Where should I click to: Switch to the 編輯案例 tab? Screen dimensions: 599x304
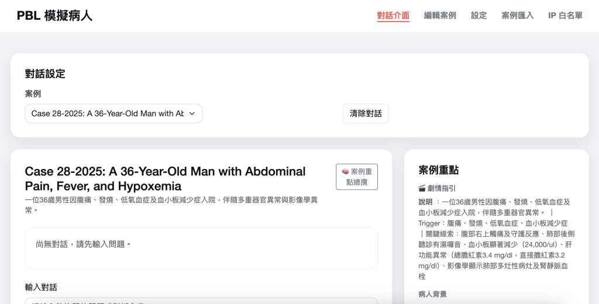point(440,16)
